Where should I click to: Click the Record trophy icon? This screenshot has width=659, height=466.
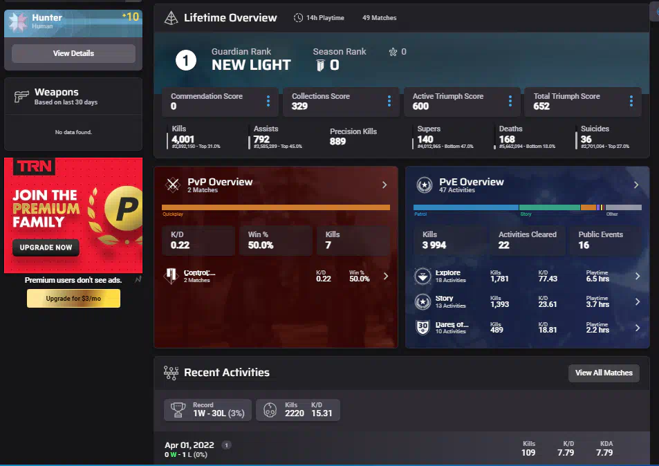tap(178, 410)
